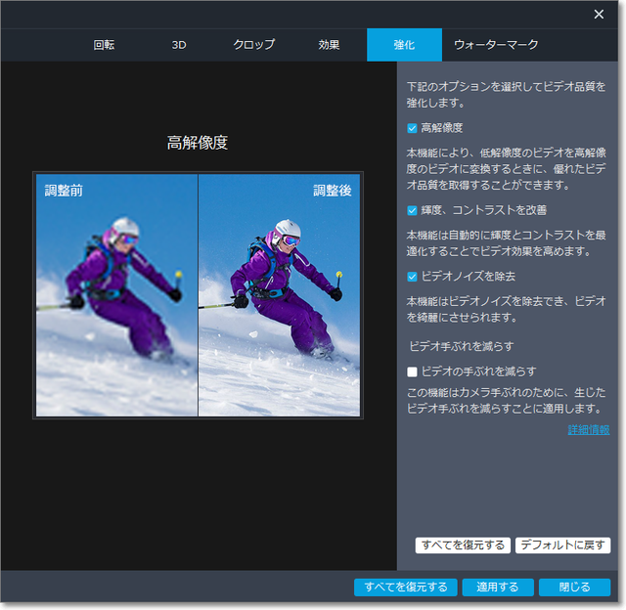Image resolution: width=626 pixels, height=610 pixels.
Task: Open the 3D tab
Action: pyautogui.click(x=179, y=45)
